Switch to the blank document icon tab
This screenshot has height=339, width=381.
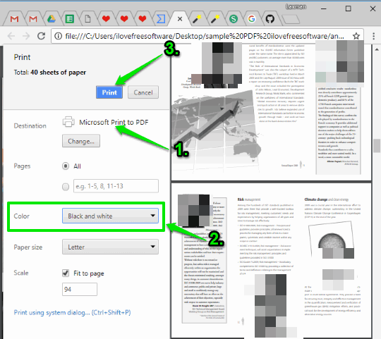point(87,19)
